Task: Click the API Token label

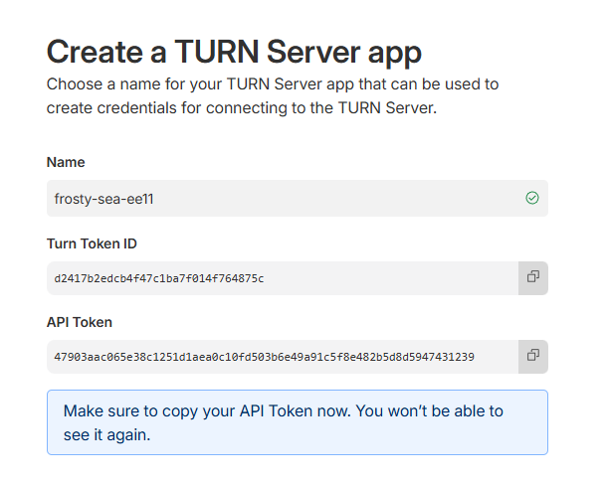Action: (x=80, y=322)
